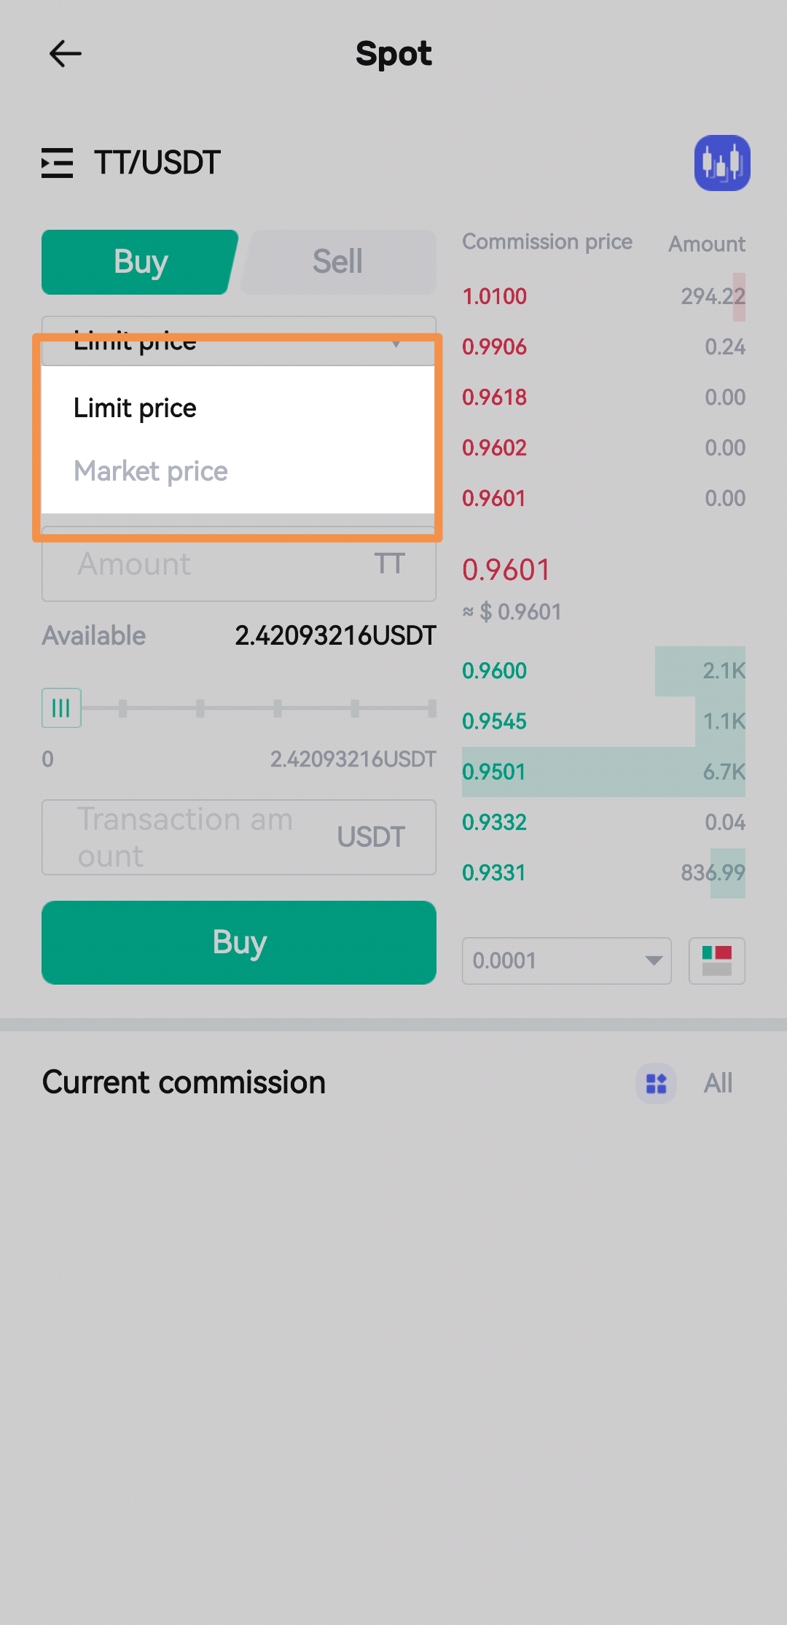The image size is (787, 1625).
Task: Open the trading pair list icon
Action: click(x=57, y=163)
